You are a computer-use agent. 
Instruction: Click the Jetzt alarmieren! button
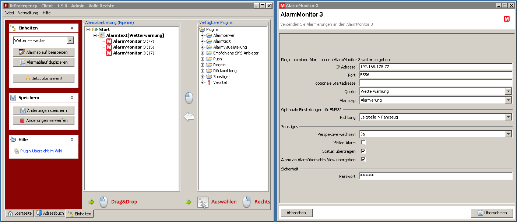coord(43,78)
